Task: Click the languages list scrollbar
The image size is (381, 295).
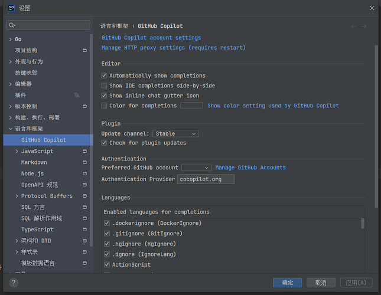Action: point(363,224)
